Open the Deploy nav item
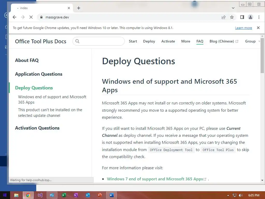265x199 pixels. pyautogui.click(x=149, y=41)
